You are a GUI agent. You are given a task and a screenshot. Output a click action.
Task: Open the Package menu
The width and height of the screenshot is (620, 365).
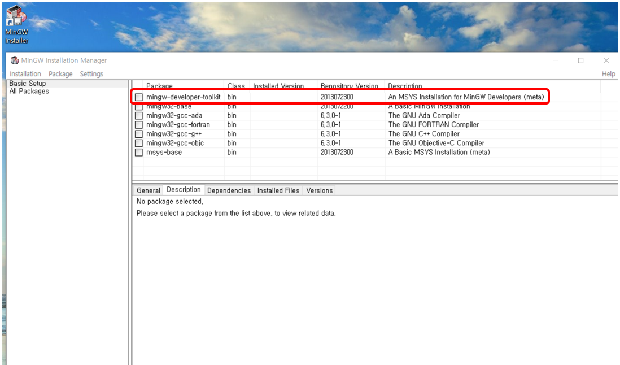60,74
